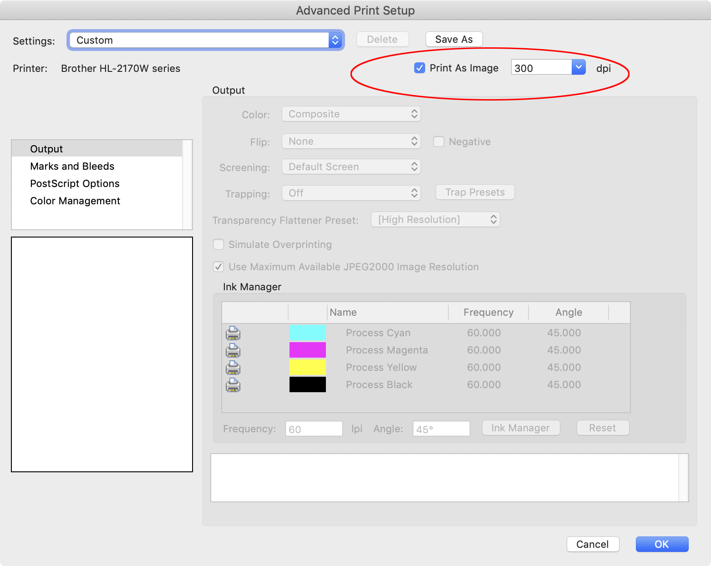Click the Save As button

point(453,39)
